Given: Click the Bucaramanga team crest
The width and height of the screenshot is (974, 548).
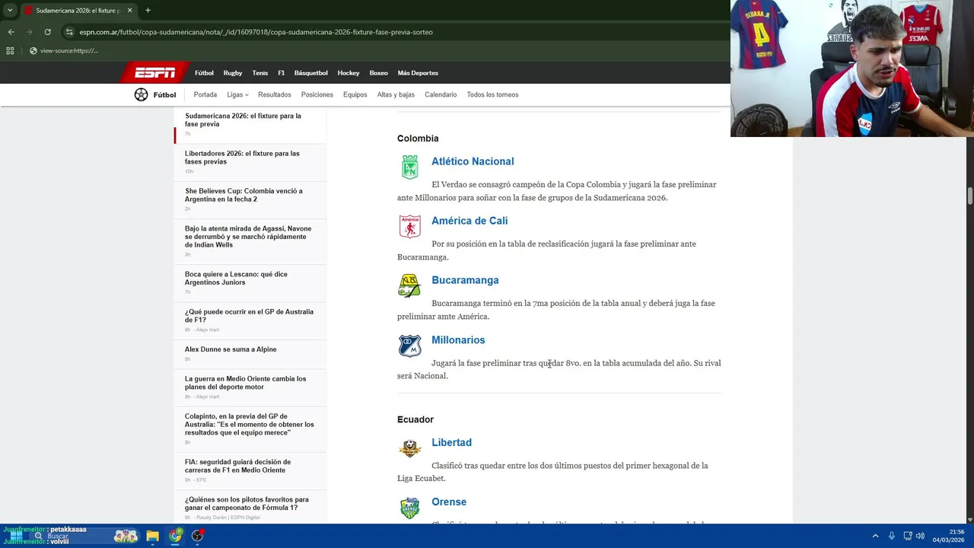Looking at the screenshot, I should click(409, 285).
